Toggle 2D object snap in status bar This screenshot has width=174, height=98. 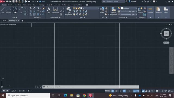[138, 91]
